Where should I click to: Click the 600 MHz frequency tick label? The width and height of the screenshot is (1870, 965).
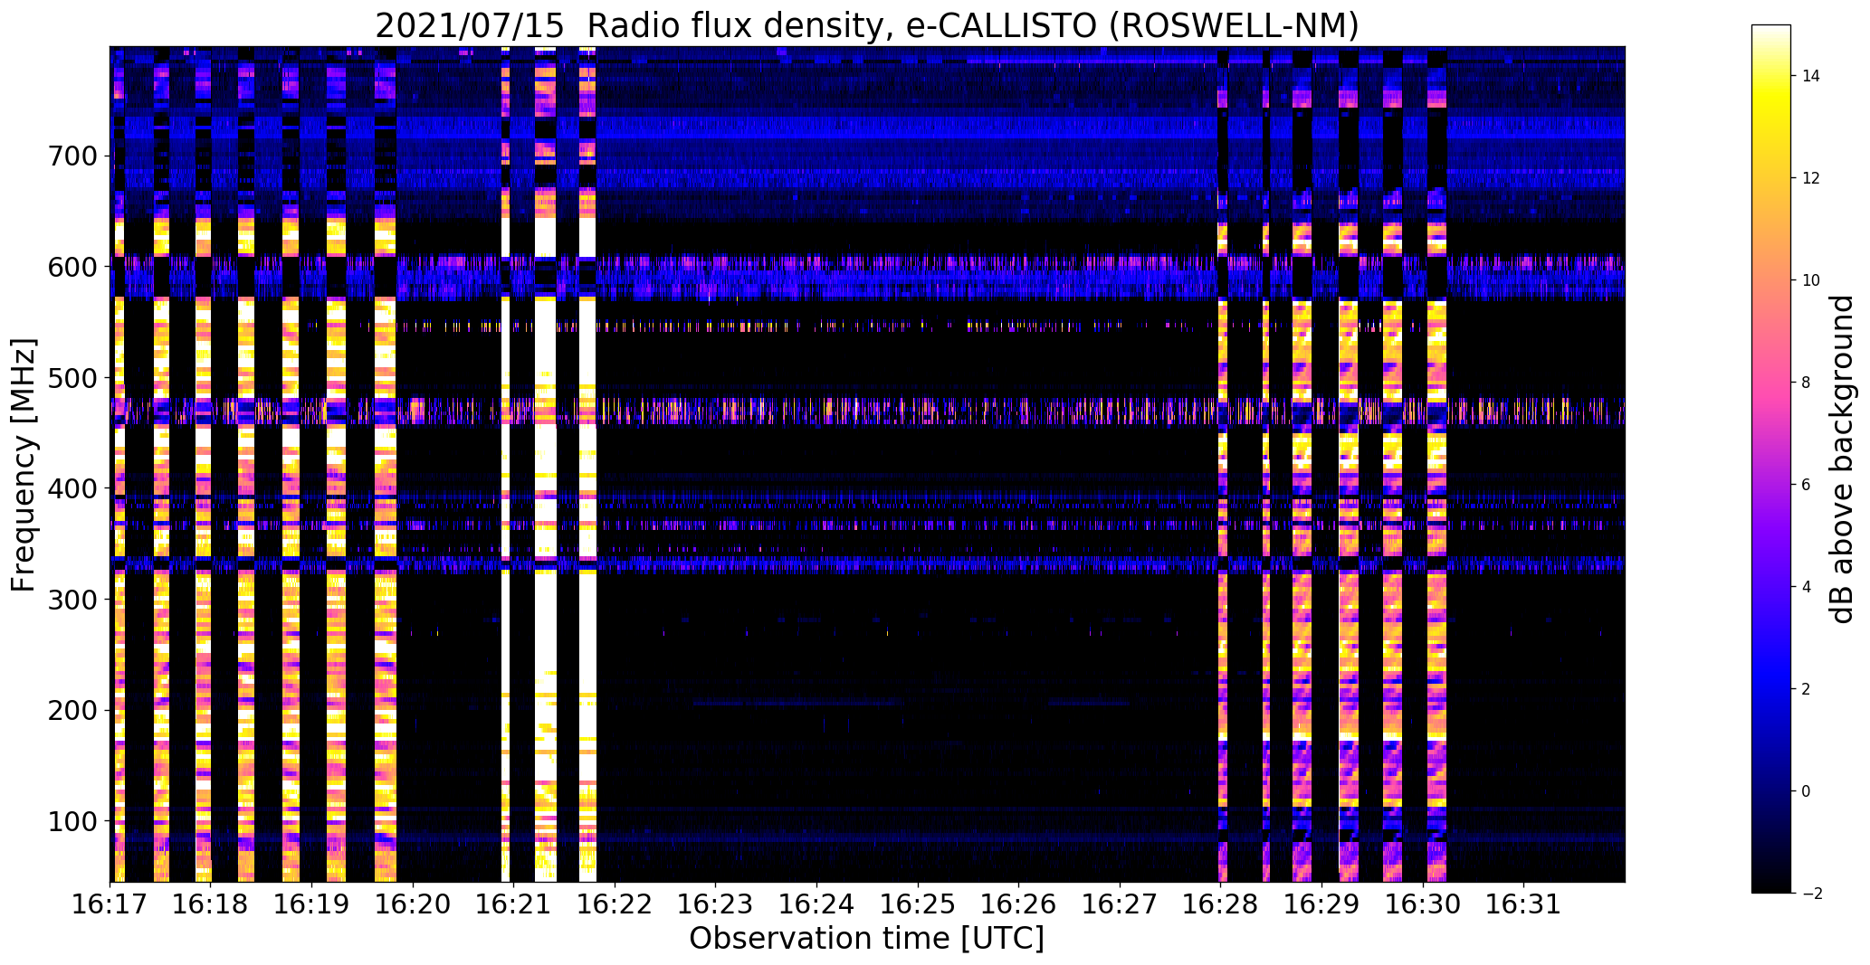(72, 267)
